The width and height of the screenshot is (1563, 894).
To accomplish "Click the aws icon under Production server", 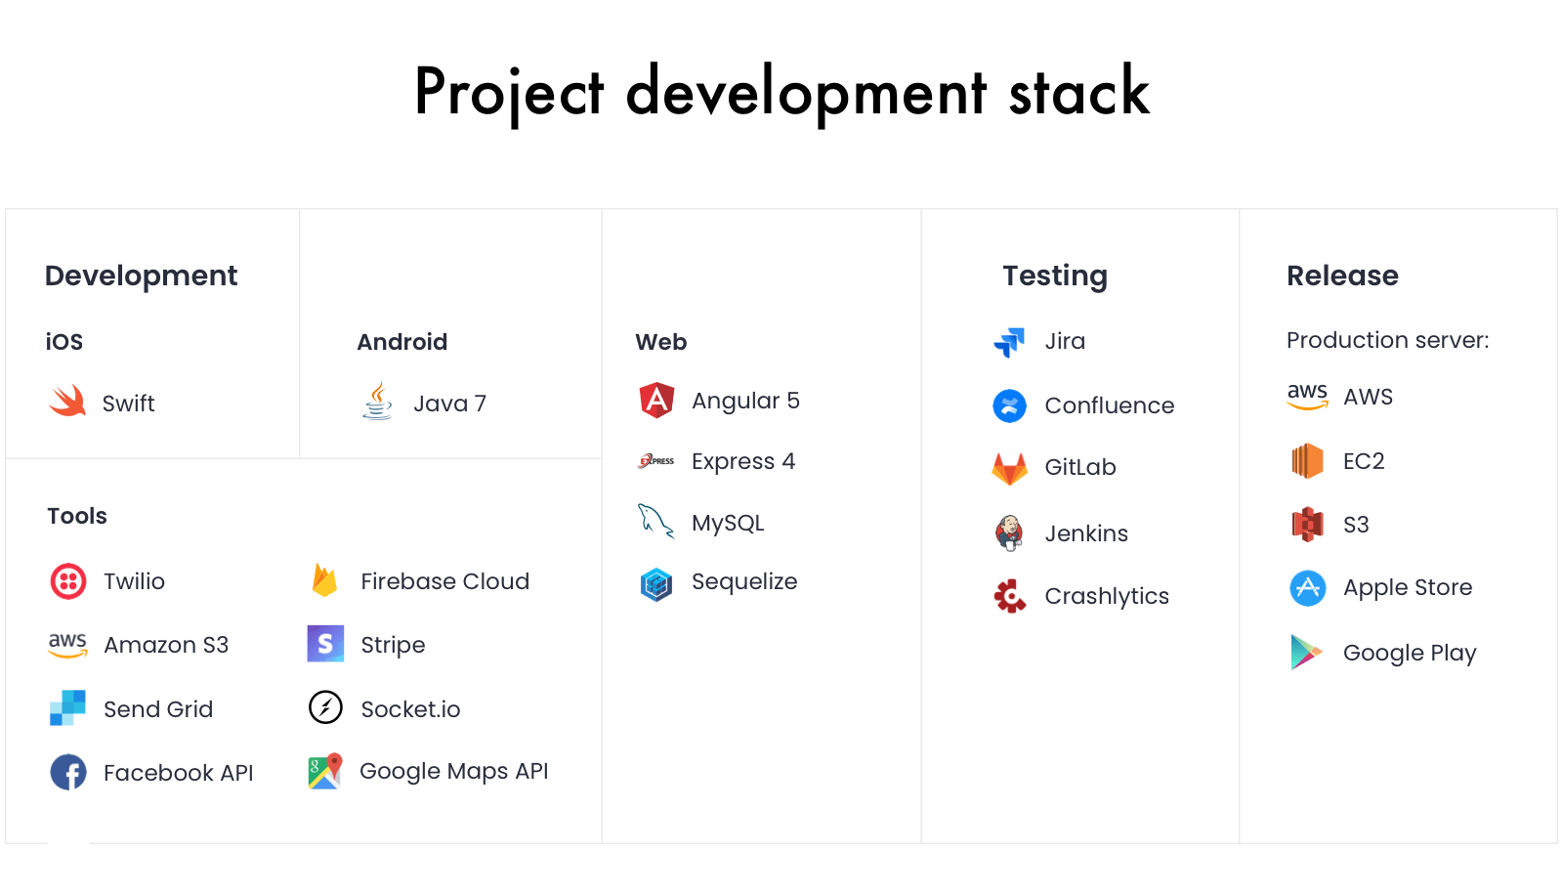I will coord(1307,397).
